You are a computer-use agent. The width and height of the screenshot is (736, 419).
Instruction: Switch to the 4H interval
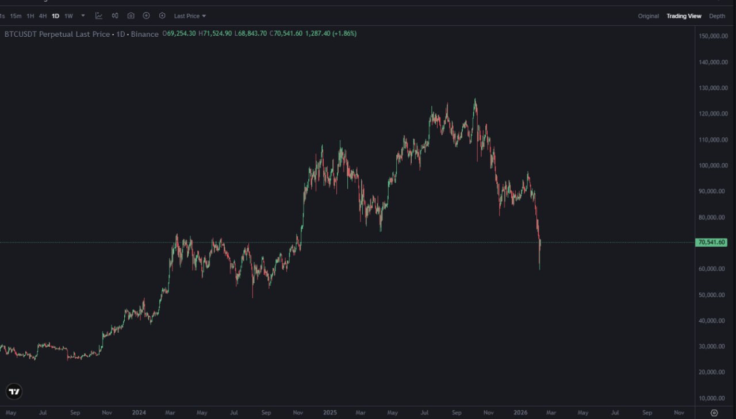(43, 16)
